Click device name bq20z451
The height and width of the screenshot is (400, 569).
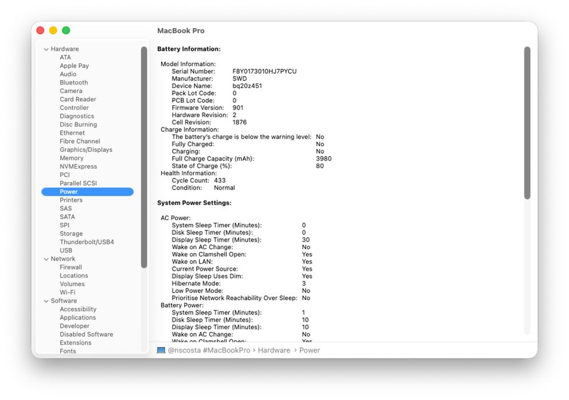click(247, 86)
